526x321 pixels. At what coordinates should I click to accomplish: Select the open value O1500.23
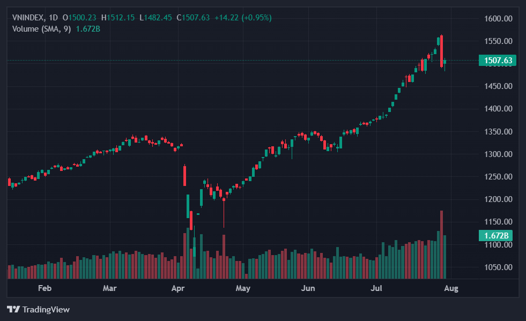pos(79,18)
